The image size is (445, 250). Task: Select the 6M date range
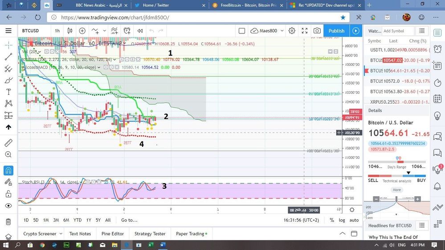pos(66,220)
